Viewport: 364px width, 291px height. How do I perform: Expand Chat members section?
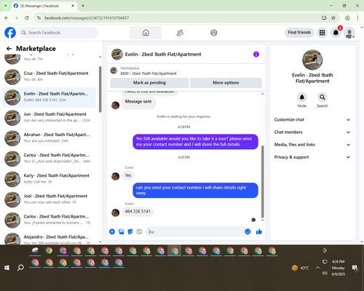[312, 132]
